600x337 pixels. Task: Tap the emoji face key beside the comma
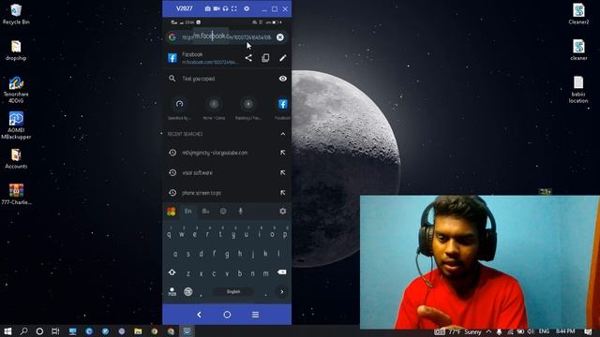pyautogui.click(x=187, y=291)
